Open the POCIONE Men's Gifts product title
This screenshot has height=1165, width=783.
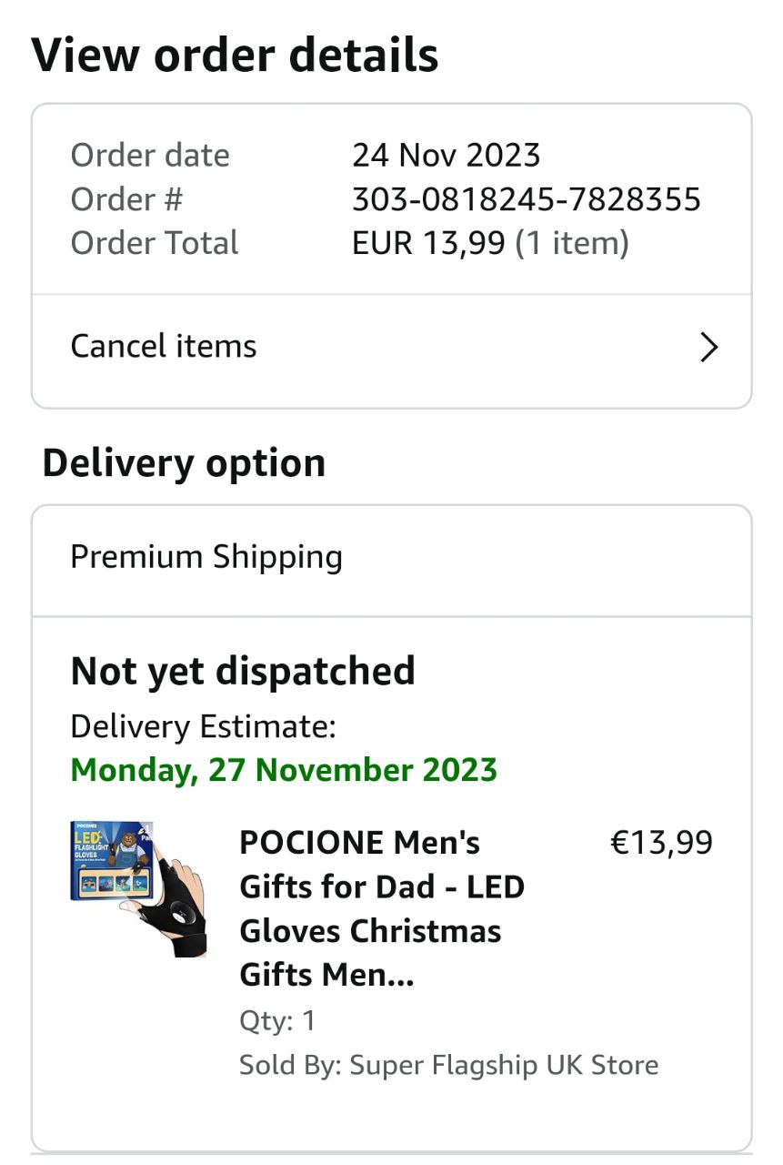382,908
